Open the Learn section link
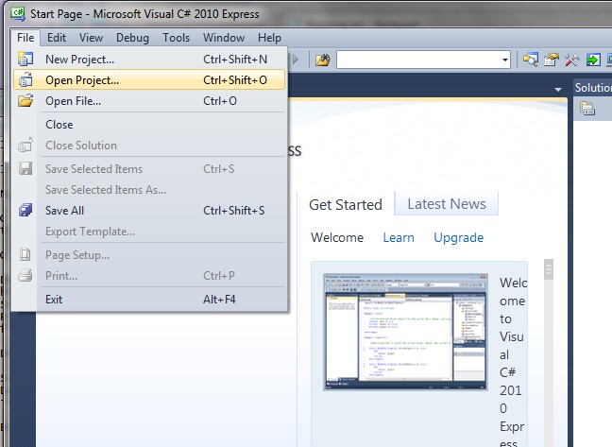 click(399, 237)
